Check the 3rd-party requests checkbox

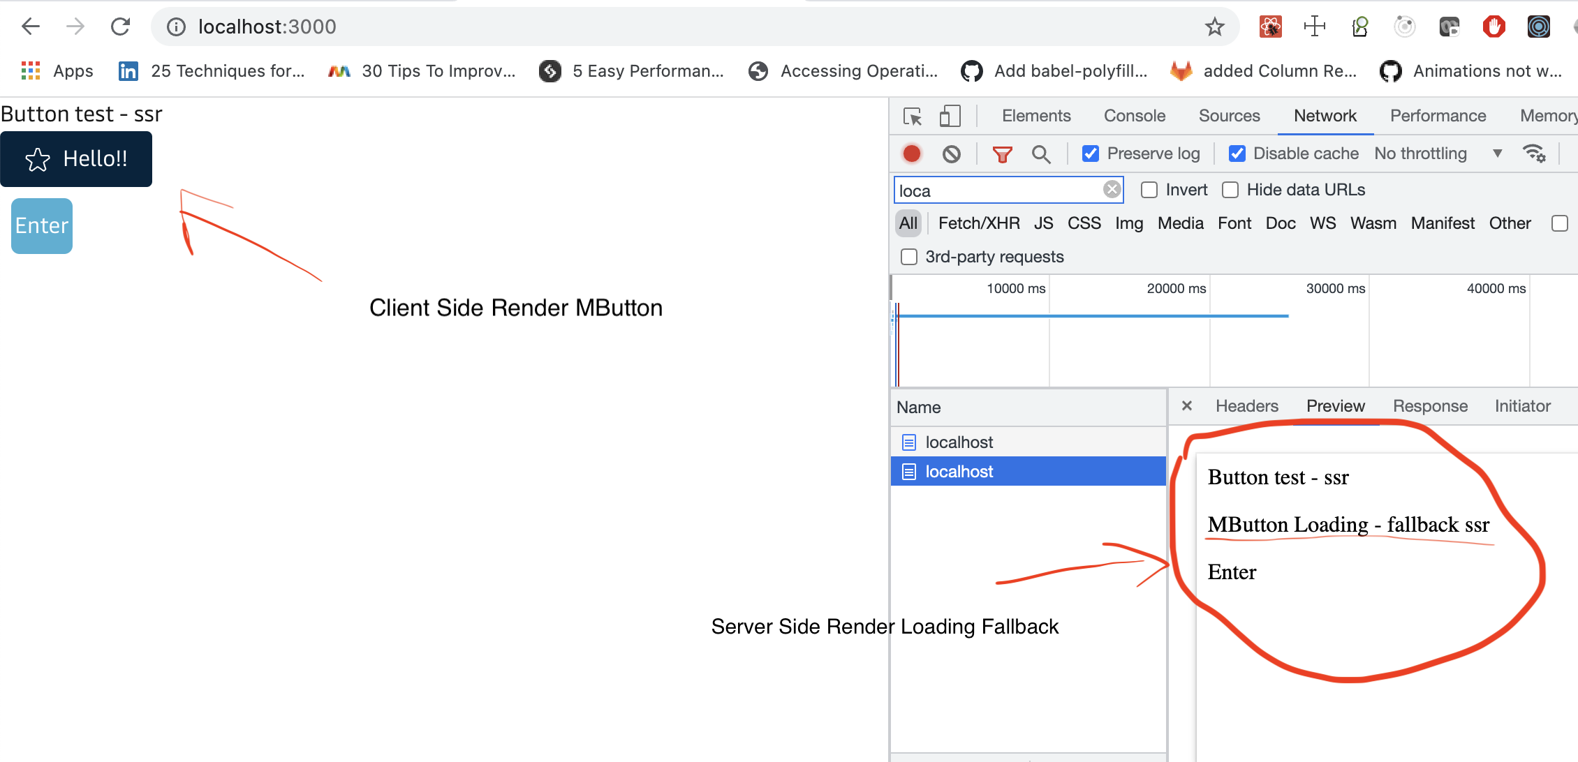[909, 257]
